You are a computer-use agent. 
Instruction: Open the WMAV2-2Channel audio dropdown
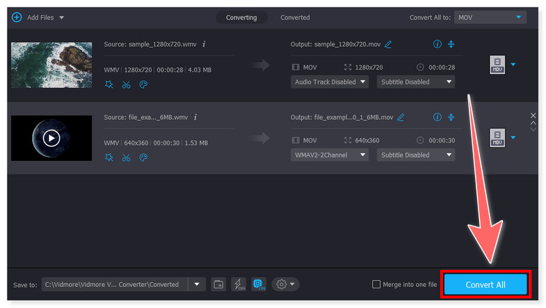[330, 155]
